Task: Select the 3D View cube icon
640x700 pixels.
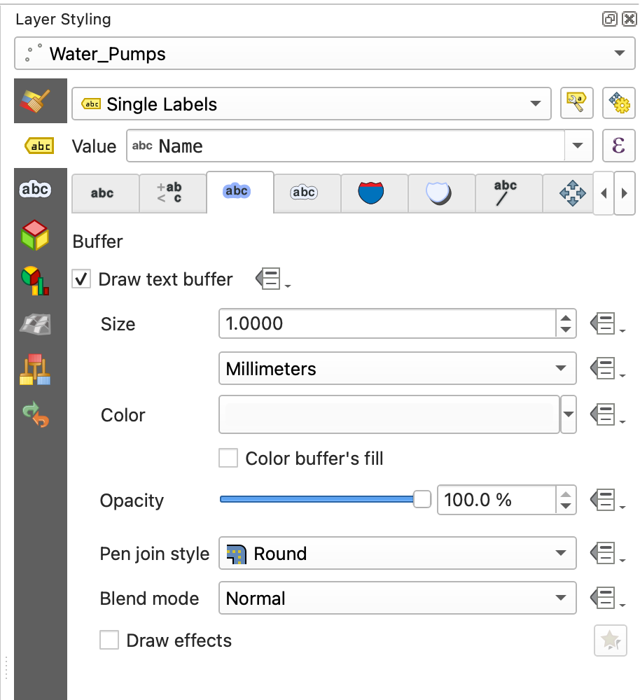Action: (x=35, y=235)
